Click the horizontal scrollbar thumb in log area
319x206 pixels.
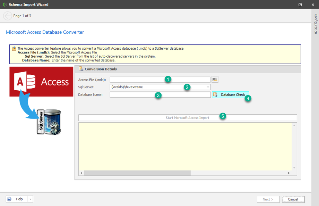click(x=137, y=173)
